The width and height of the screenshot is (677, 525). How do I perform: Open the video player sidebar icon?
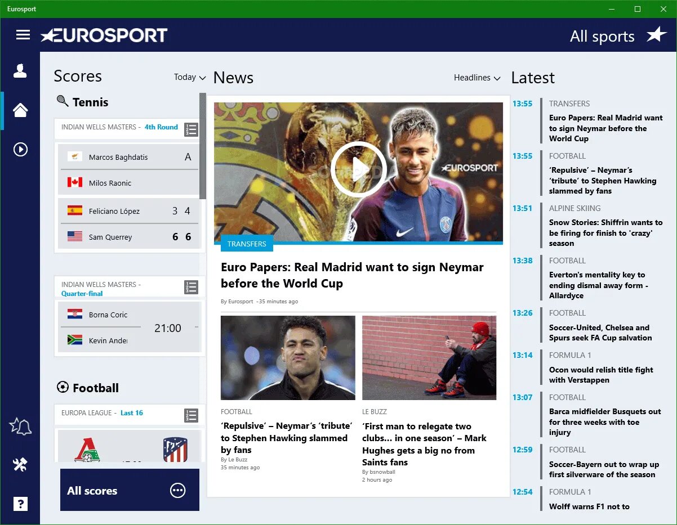click(20, 150)
